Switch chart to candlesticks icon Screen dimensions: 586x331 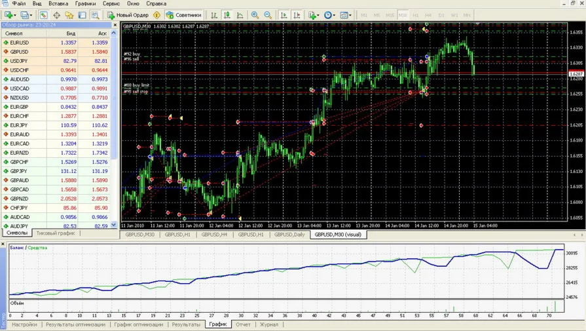pos(227,15)
